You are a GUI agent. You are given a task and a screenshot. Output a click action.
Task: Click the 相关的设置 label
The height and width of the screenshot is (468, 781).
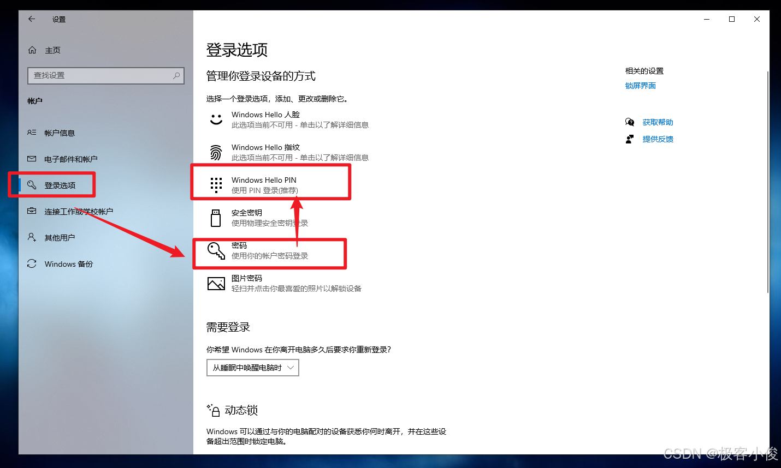[644, 71]
